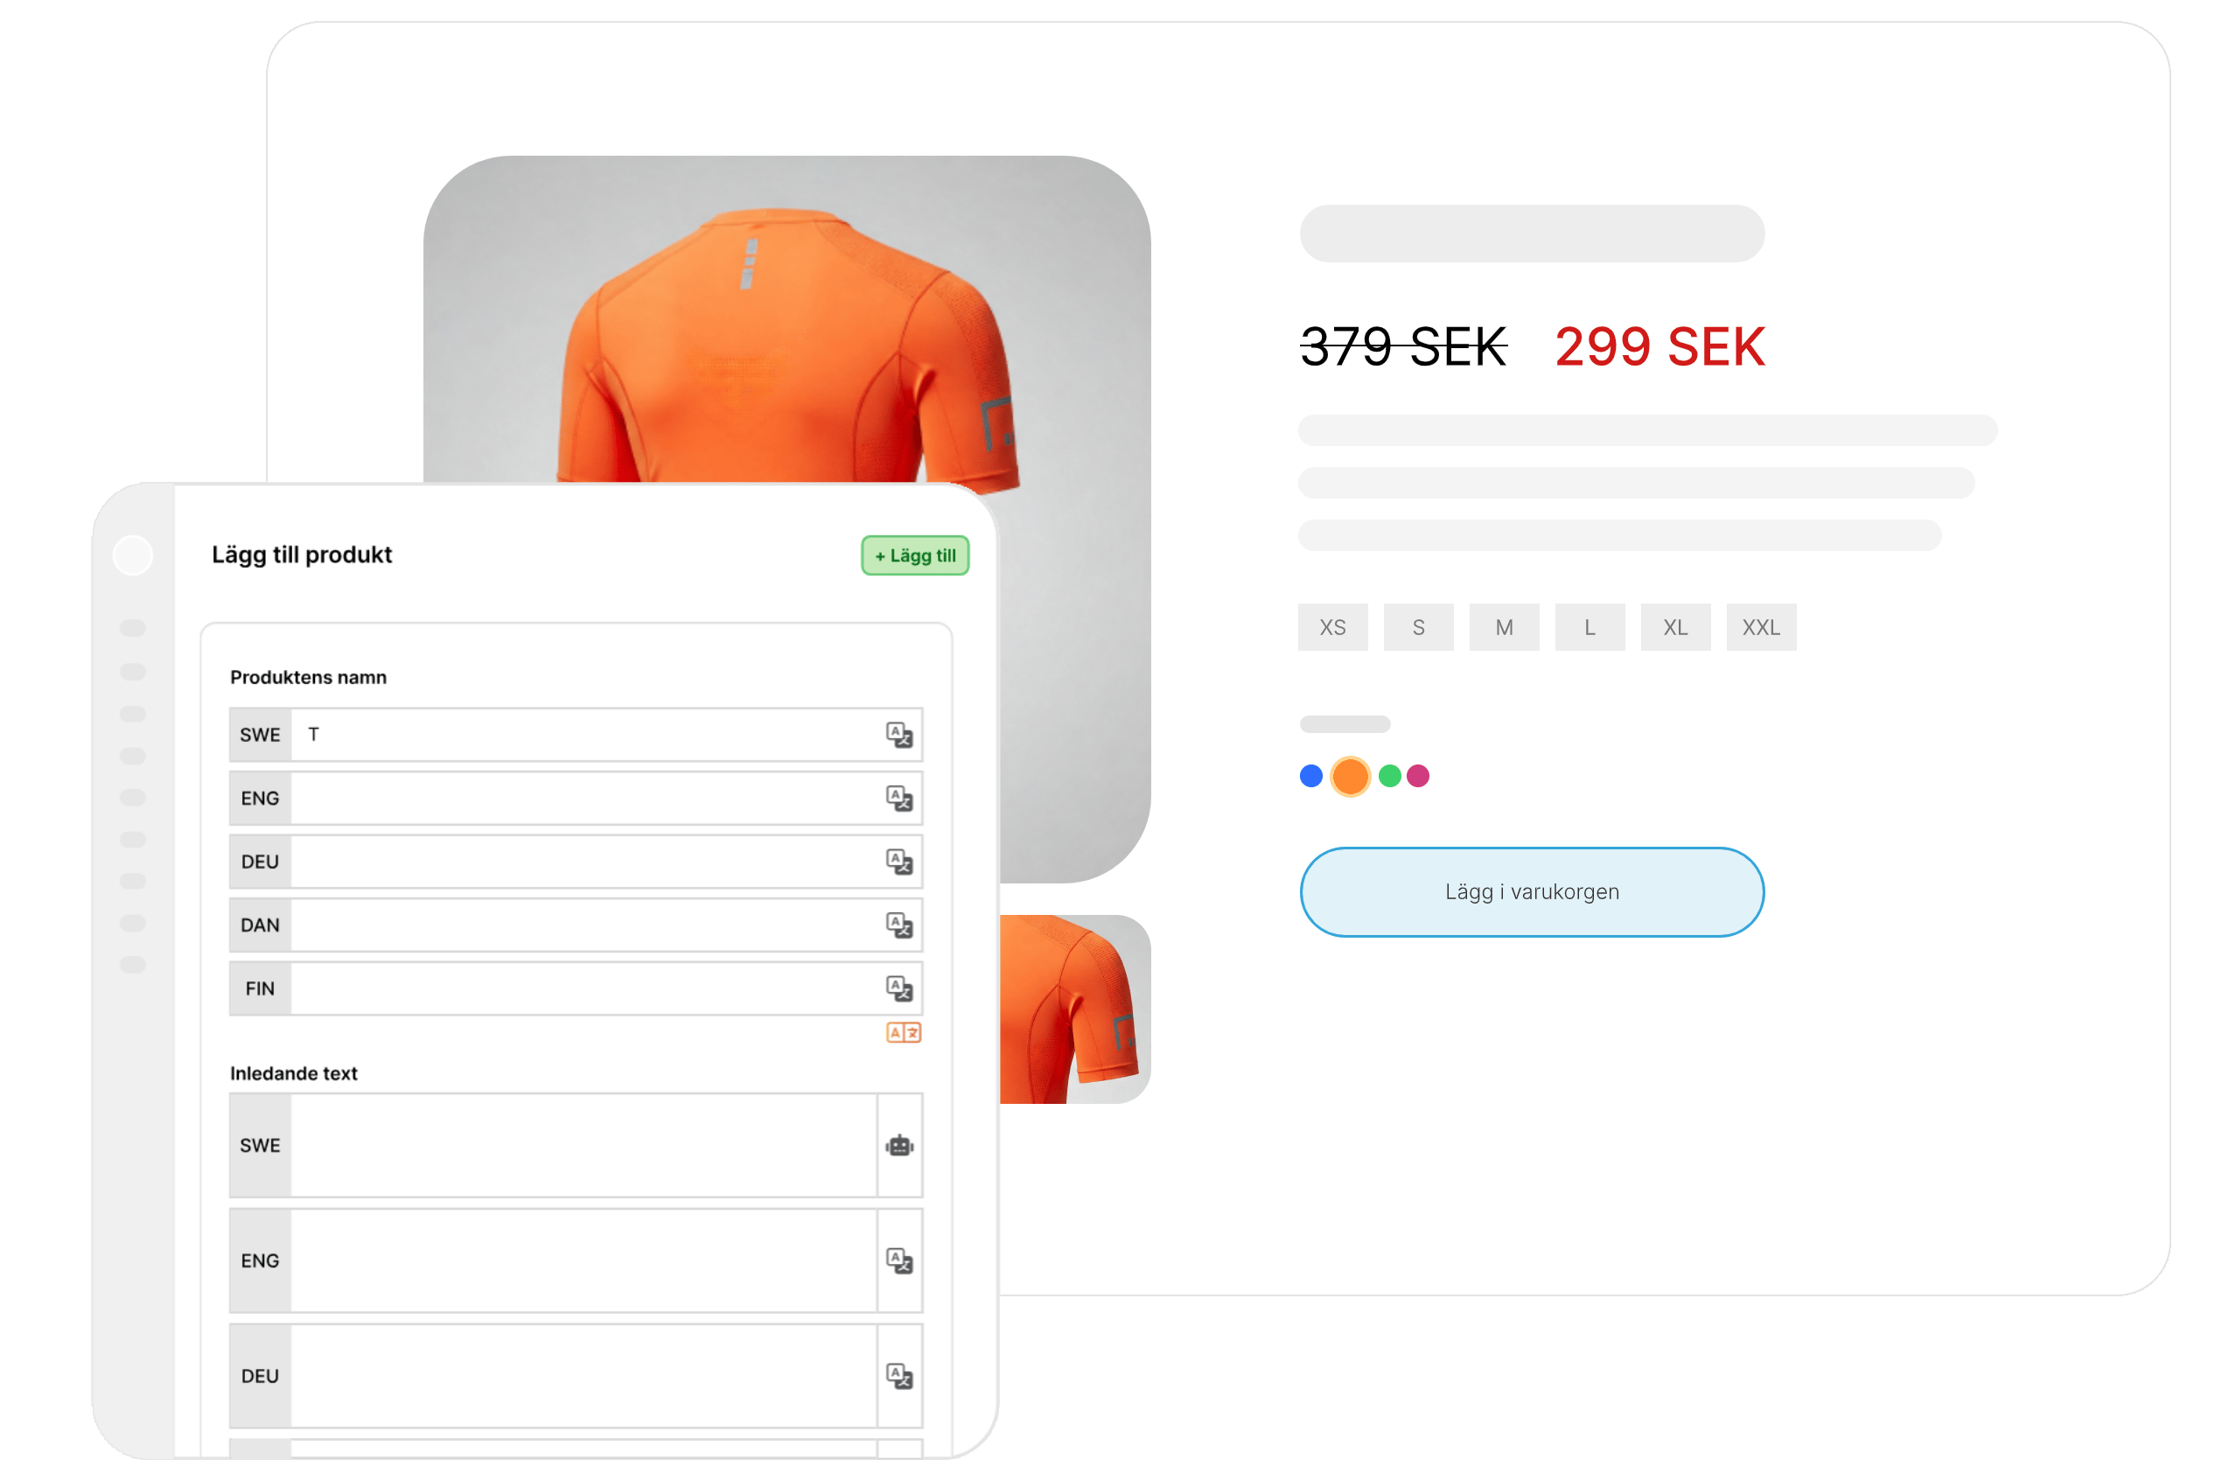Select size XS
2215x1480 pixels.
click(1332, 628)
